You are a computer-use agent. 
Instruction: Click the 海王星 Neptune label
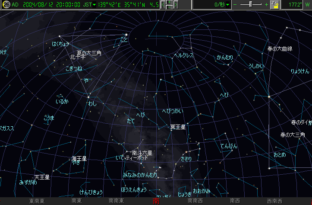[x=79, y=159]
